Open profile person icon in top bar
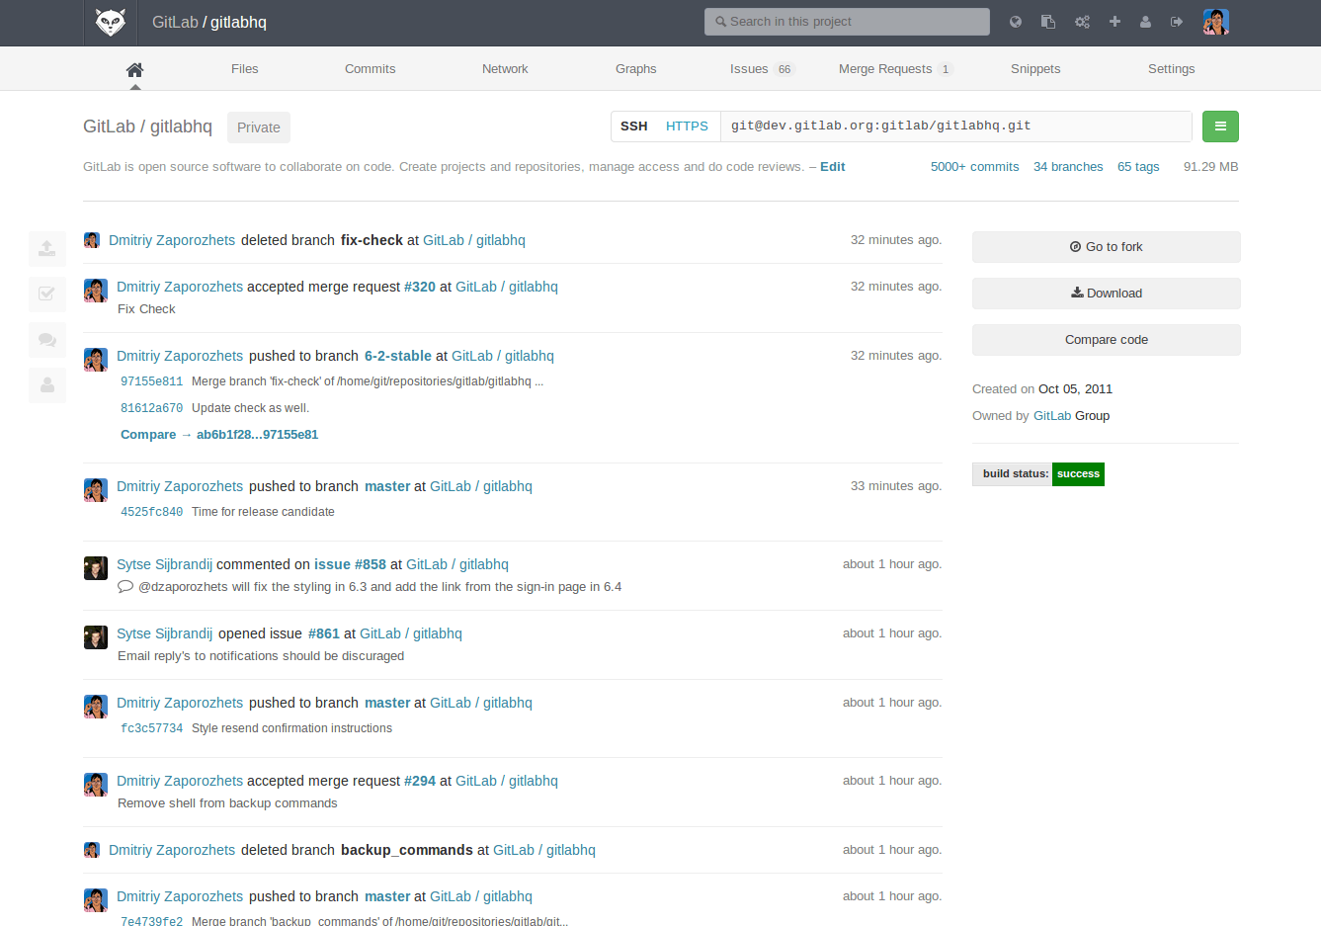Image resolution: width=1321 pixels, height=926 pixels. 1145,22
